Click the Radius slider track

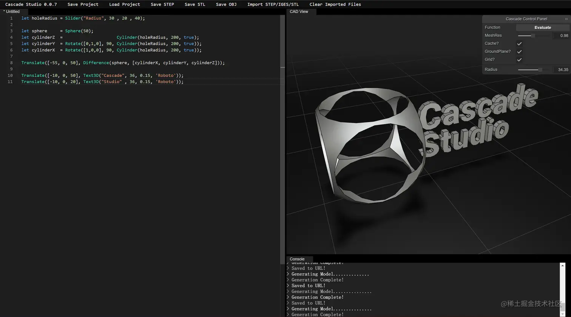point(533,70)
